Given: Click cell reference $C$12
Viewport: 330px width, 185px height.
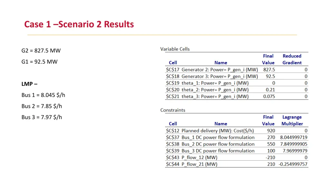Looking at the screenshot, I should pos(173,131).
